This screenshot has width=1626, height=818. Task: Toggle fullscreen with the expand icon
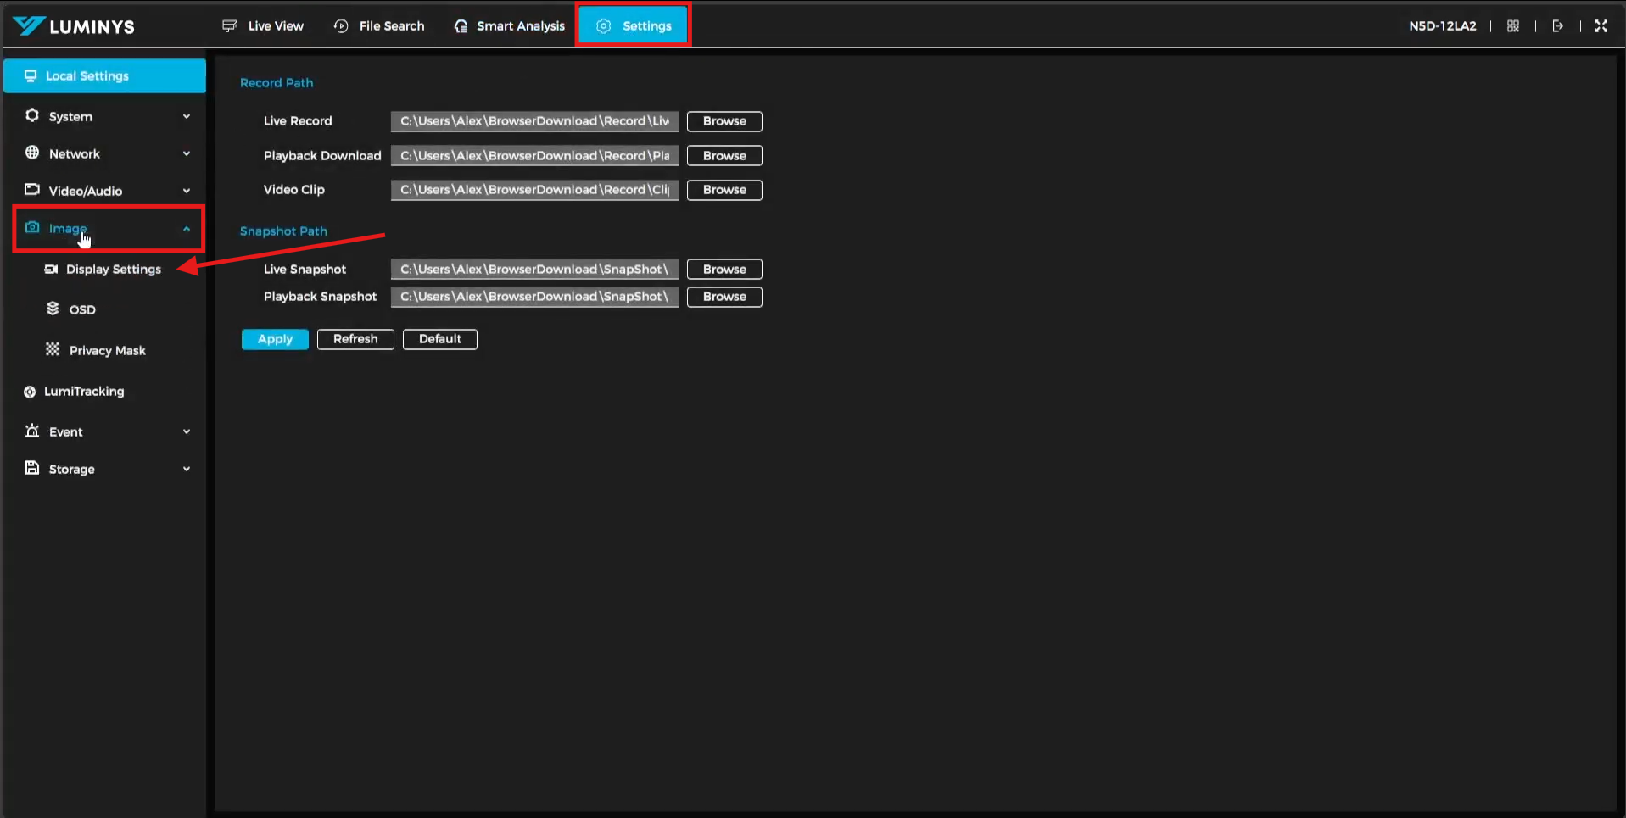[x=1601, y=26]
